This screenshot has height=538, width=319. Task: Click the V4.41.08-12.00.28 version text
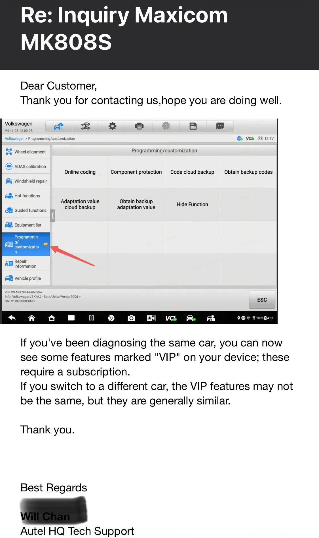click(x=18, y=131)
